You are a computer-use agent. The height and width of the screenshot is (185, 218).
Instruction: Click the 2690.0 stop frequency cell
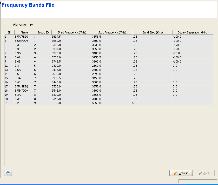tap(96, 74)
